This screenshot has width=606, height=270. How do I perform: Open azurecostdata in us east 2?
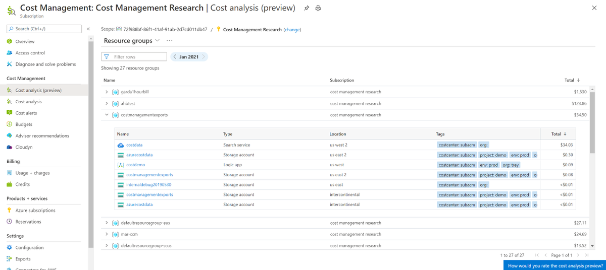pyautogui.click(x=139, y=155)
